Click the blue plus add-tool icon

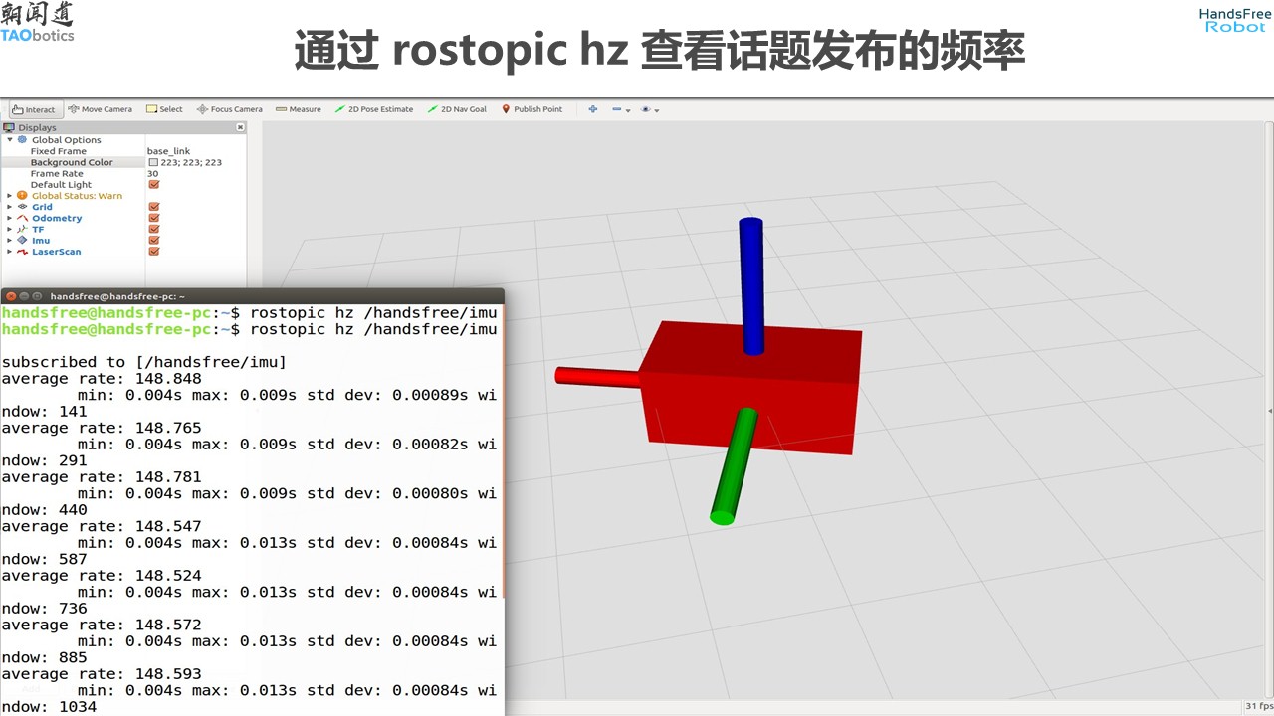click(x=592, y=109)
